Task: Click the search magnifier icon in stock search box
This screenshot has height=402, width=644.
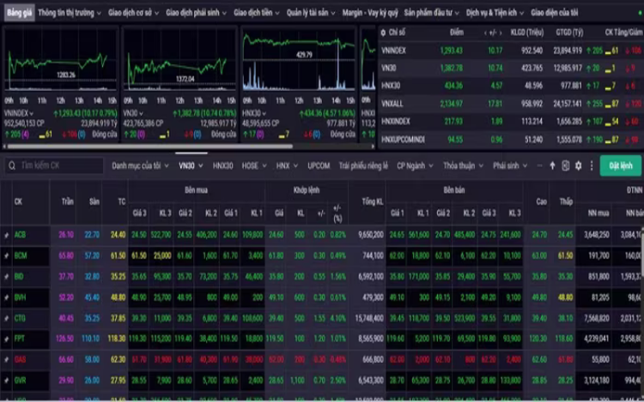Action: [11, 165]
